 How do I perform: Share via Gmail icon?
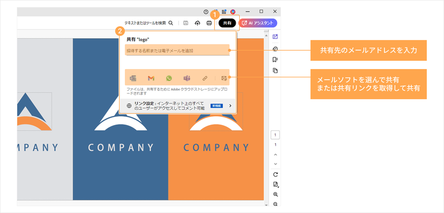[x=151, y=78]
